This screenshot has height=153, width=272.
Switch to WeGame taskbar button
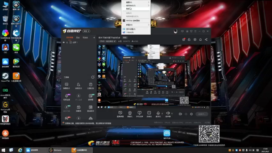point(58,150)
